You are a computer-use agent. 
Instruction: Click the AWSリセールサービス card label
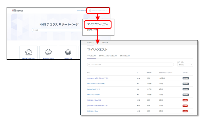28,58
